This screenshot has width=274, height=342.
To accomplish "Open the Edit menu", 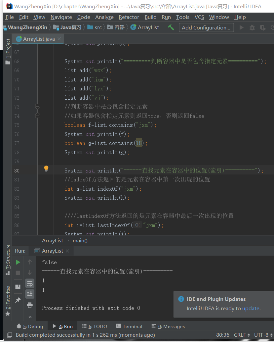I will point(23,17).
